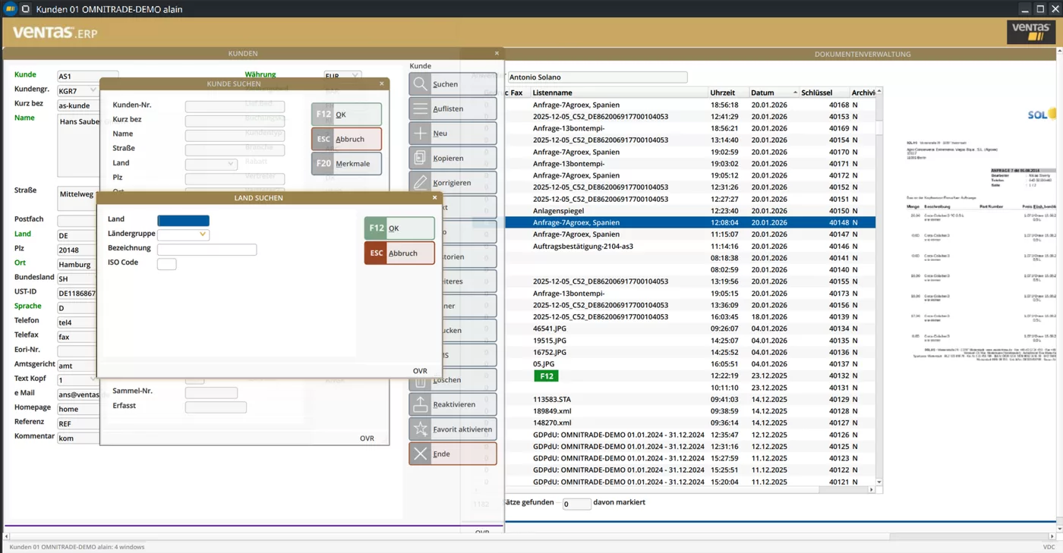Viewport: 1063px width, 553px height.
Task: Click the Ventas logo at top right
Action: [x=1031, y=32]
